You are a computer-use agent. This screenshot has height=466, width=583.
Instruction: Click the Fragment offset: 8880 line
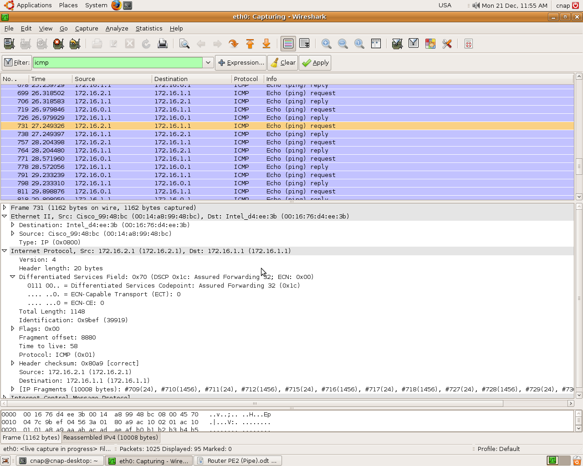57,337
